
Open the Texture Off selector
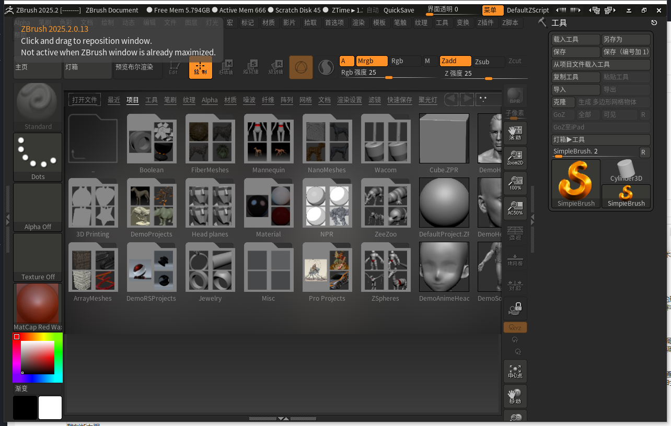tap(38, 256)
